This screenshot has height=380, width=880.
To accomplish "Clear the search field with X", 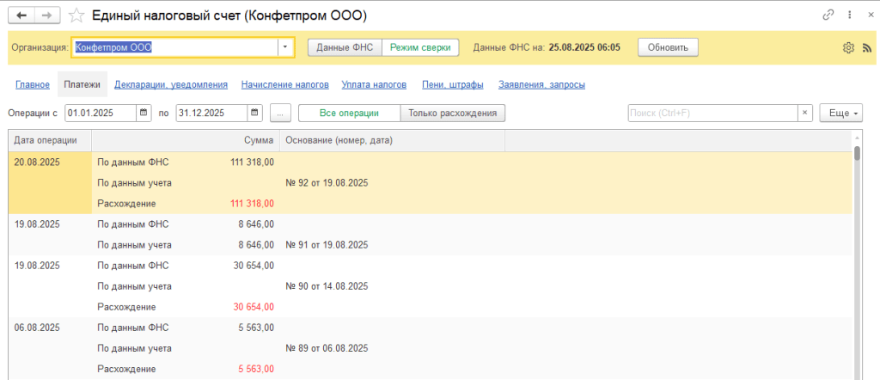I will pyautogui.click(x=804, y=113).
